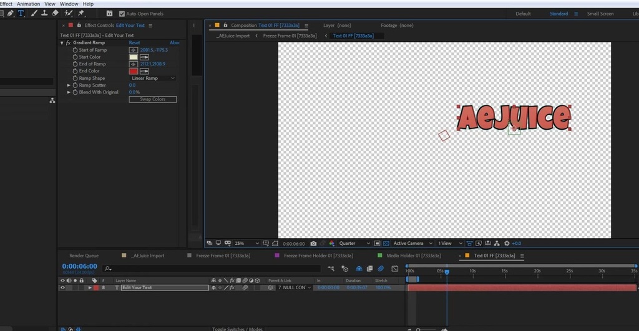Select the Type tool
Screen dimensions: 639x331
click(21, 14)
